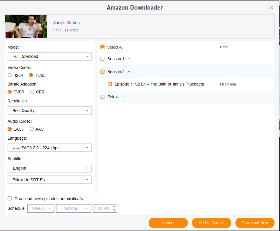The image size is (280, 231).
Task: Toggle the Select All checkbox
Action: [102, 47]
